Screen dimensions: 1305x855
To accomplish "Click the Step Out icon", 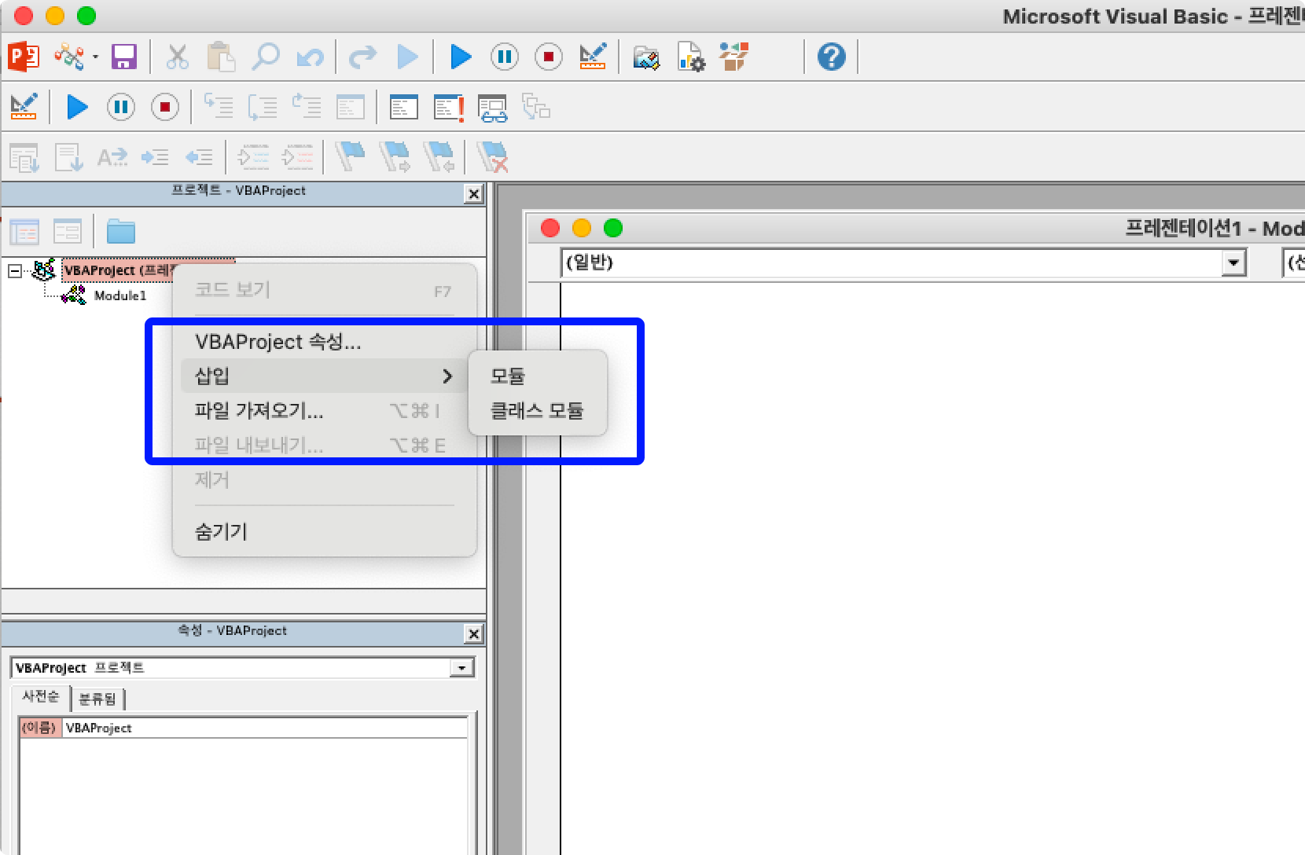I will [x=307, y=106].
